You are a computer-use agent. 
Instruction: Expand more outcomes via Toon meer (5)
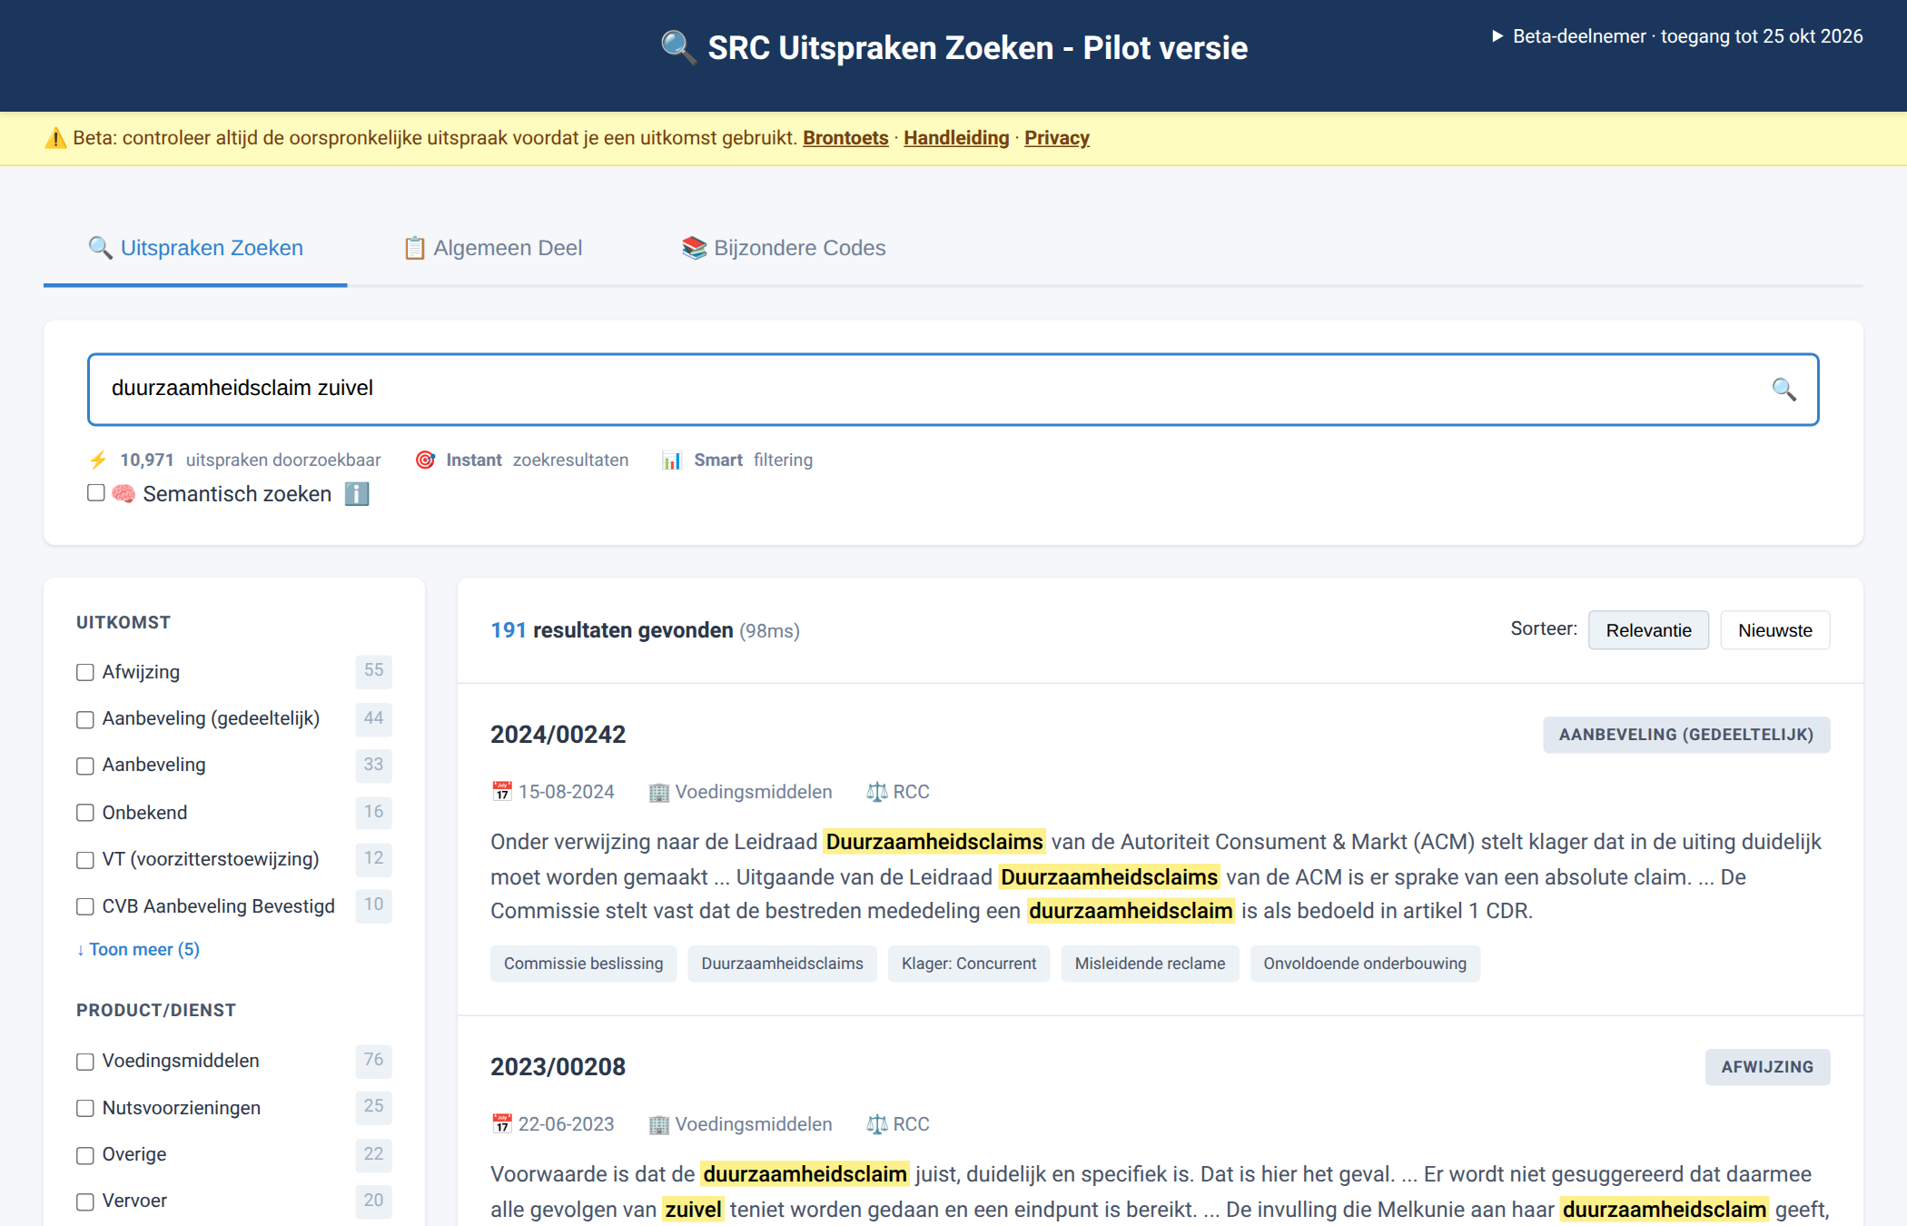click(x=138, y=950)
